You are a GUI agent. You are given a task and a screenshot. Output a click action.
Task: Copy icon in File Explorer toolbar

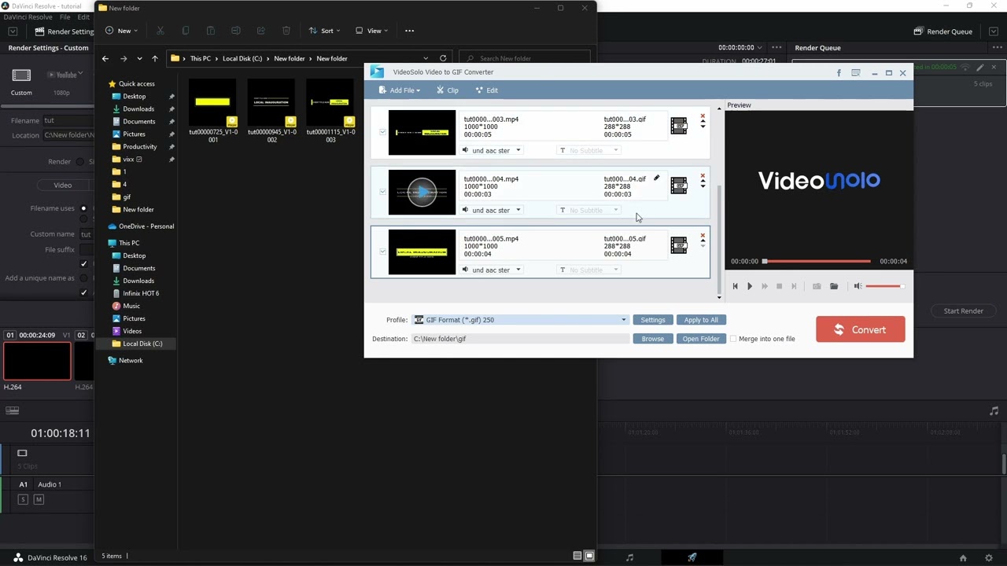tap(186, 31)
